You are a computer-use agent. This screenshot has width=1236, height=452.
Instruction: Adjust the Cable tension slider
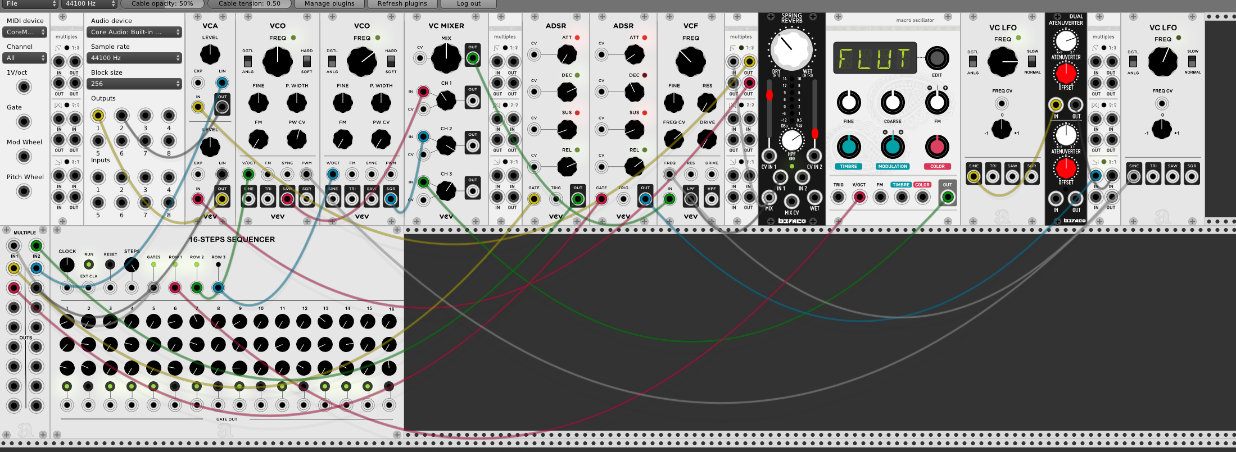click(250, 4)
